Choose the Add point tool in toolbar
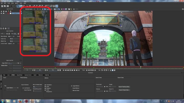 [x=24, y=6]
